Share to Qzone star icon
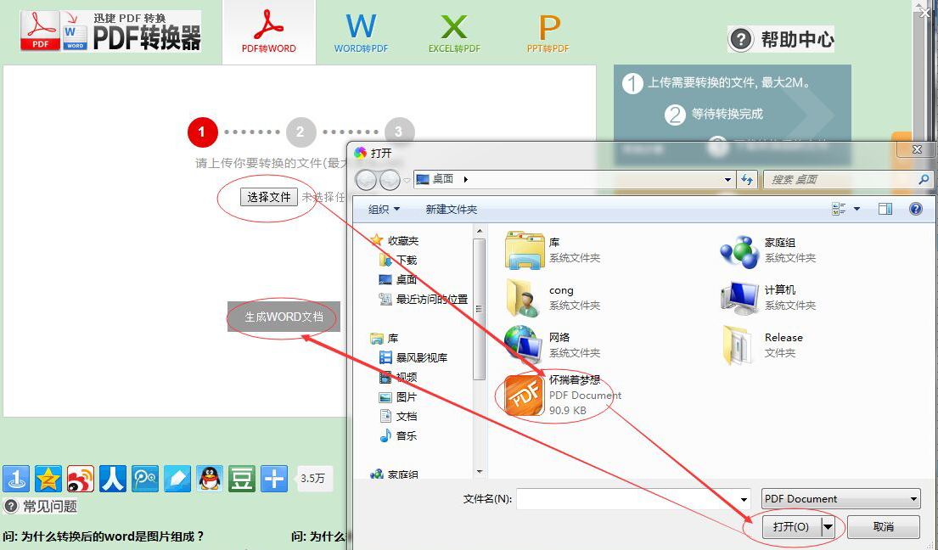This screenshot has width=938, height=550. [48, 479]
